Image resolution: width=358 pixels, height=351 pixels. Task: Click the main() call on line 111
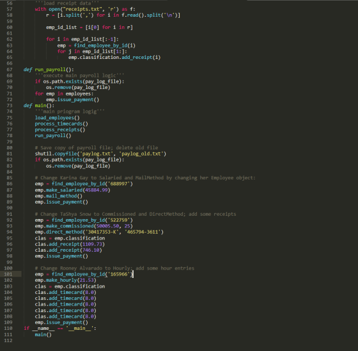[x=43, y=334]
